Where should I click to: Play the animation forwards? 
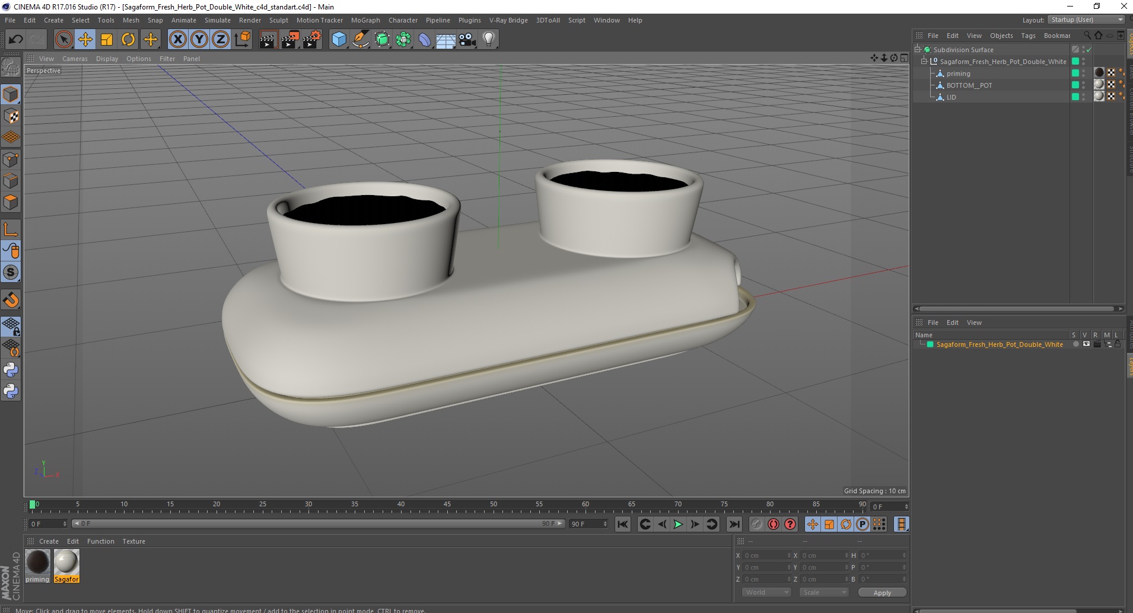pos(678,524)
